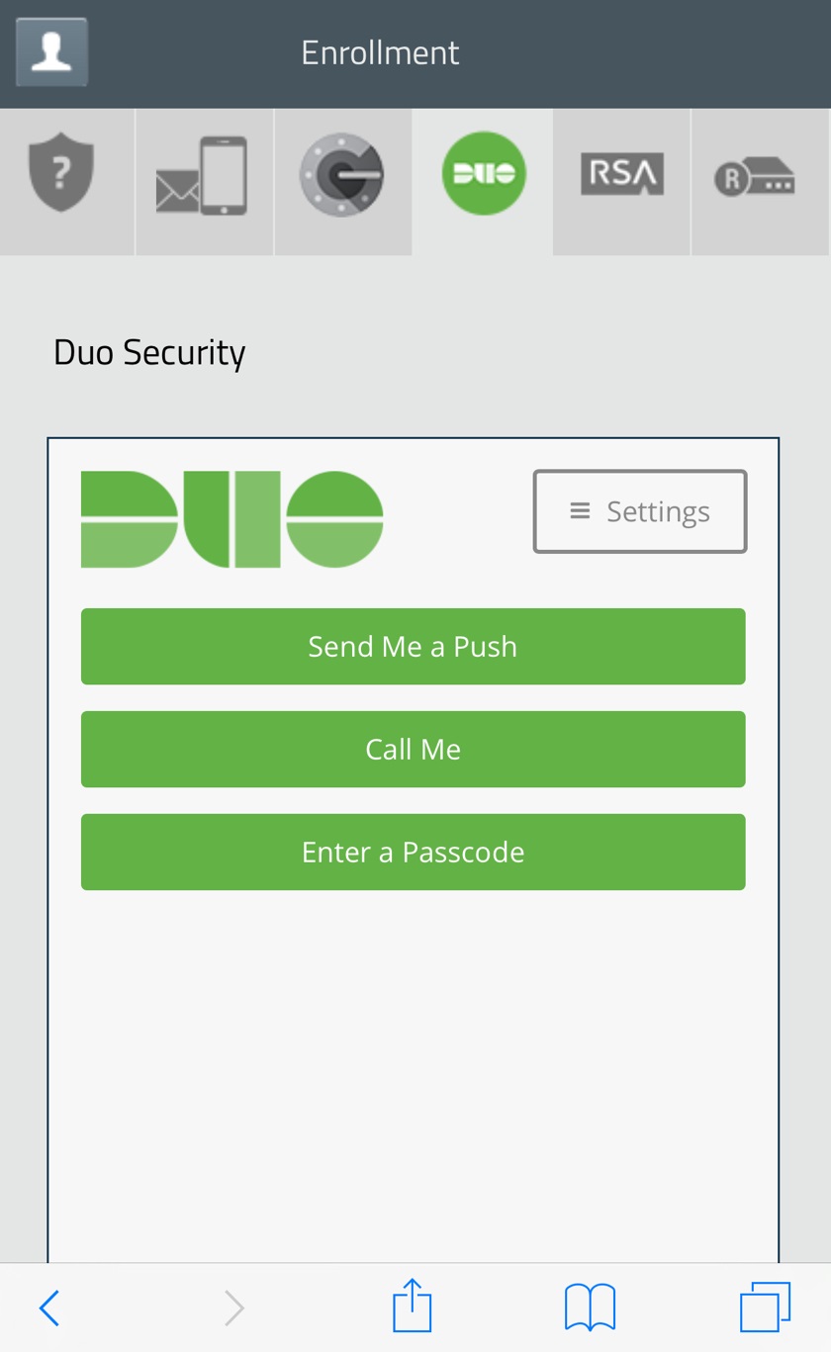831x1352 pixels.
Task: Tap the Call Me button
Action: pyautogui.click(x=413, y=749)
